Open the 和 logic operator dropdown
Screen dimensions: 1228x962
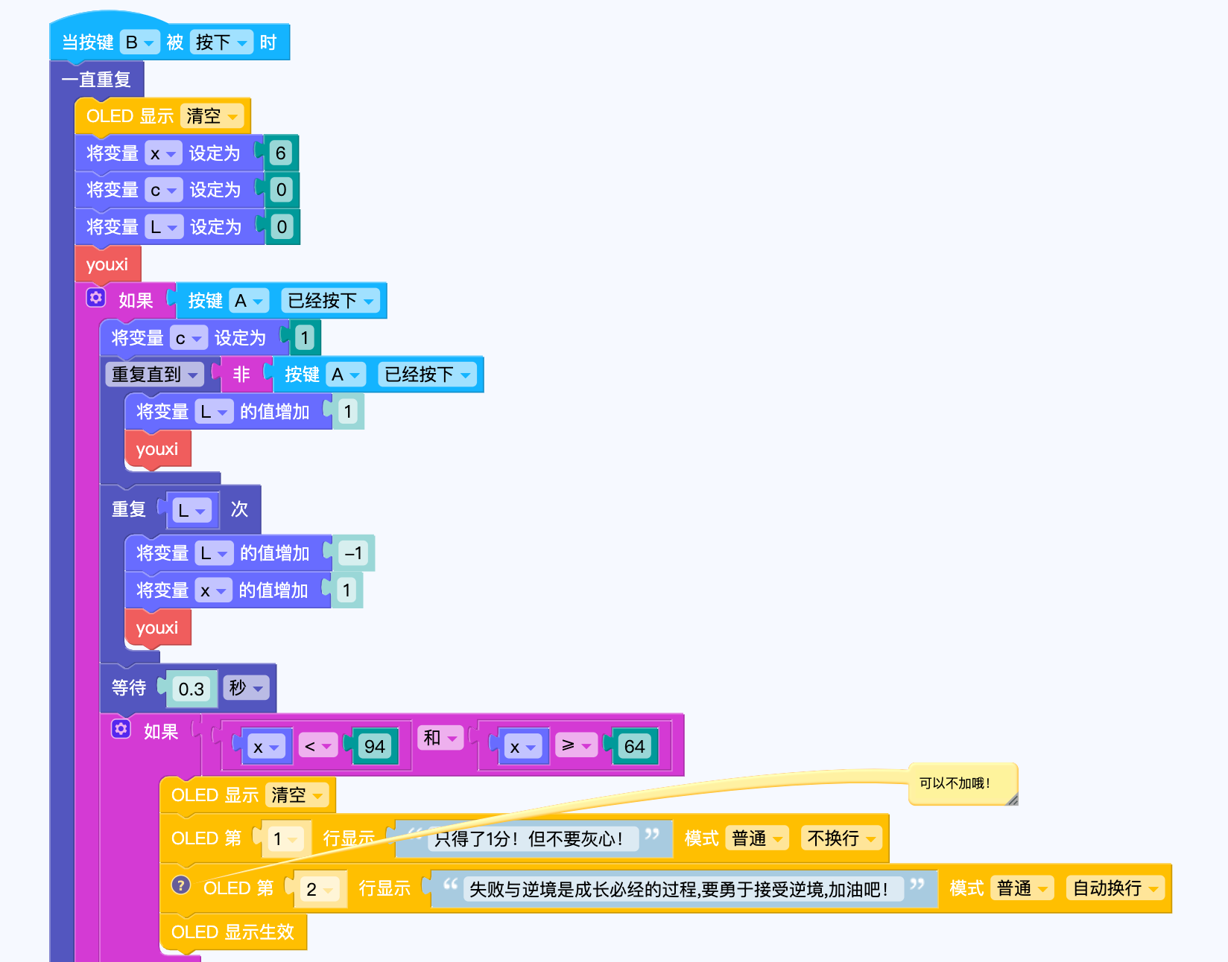(440, 738)
